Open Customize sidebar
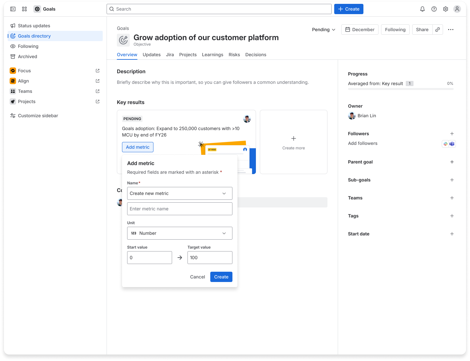This screenshot has height=361, width=470. coord(38,115)
